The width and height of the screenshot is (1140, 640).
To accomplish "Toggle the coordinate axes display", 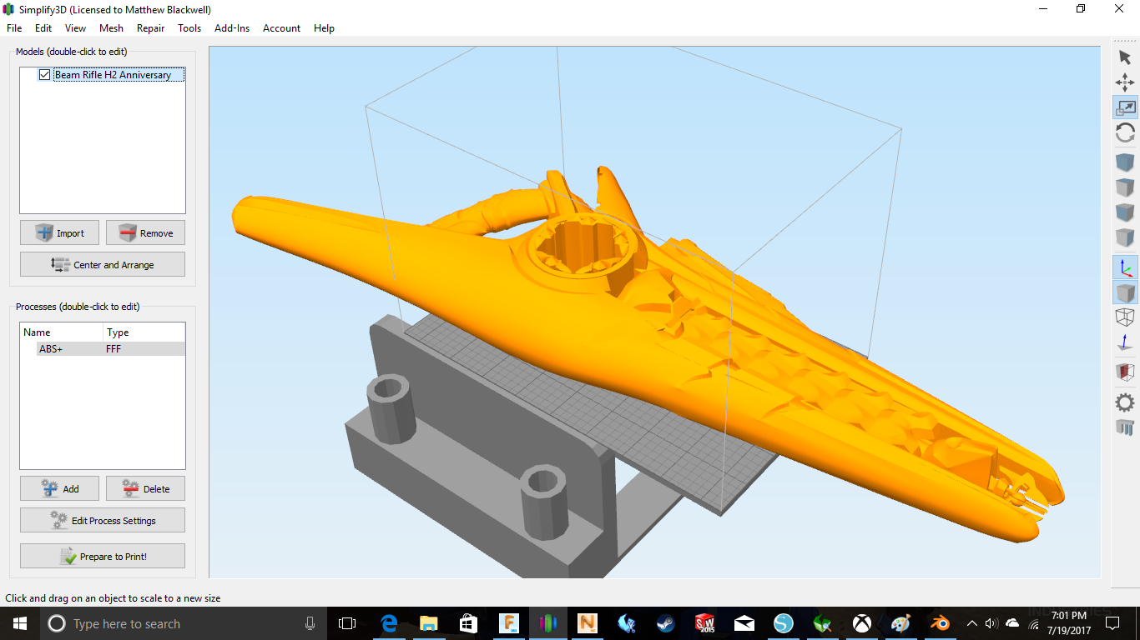I will click(1125, 267).
